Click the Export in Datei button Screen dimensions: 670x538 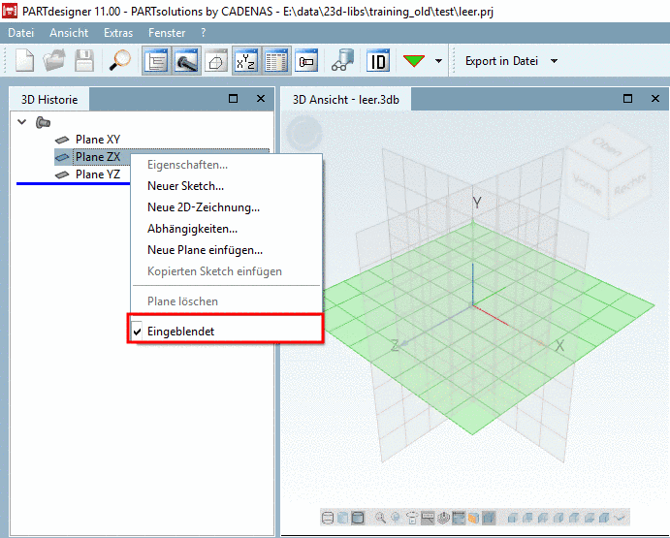501,61
